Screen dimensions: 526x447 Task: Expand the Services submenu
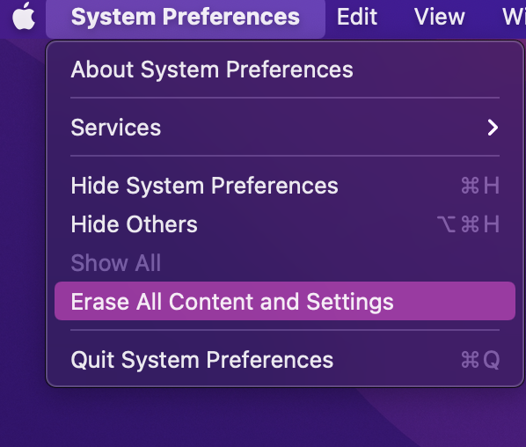click(x=285, y=128)
